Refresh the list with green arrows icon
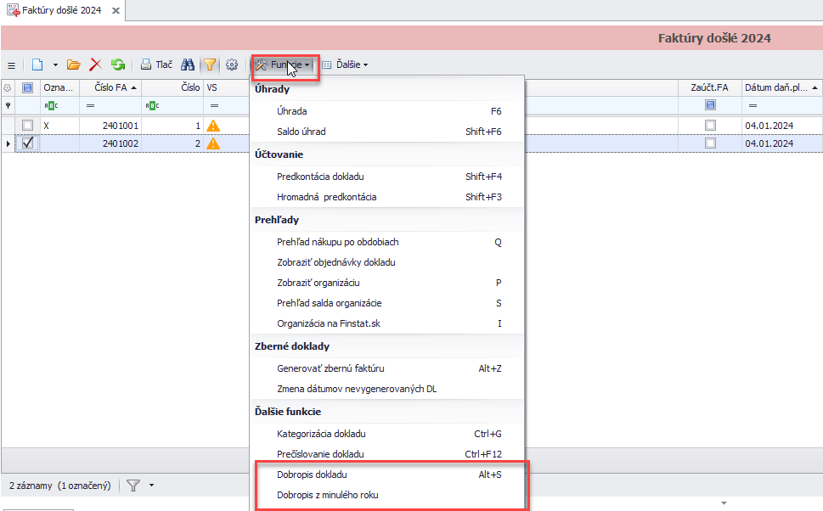823x511 pixels. (x=118, y=65)
